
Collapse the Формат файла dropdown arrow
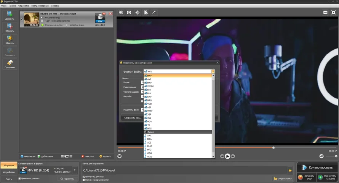pyautogui.click(x=213, y=71)
